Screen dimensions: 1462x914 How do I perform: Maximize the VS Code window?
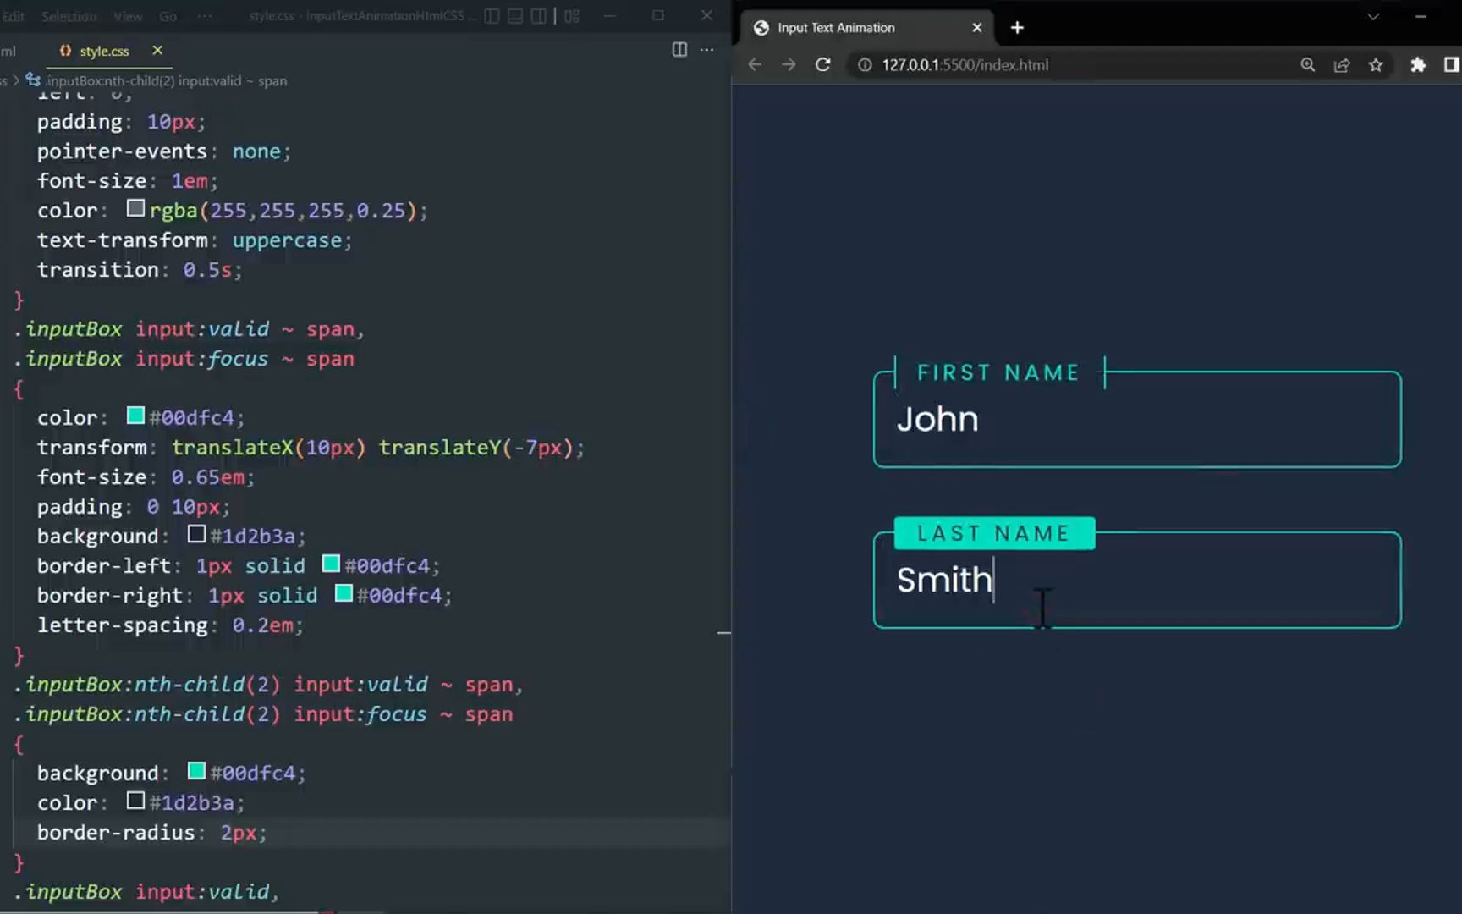658,15
